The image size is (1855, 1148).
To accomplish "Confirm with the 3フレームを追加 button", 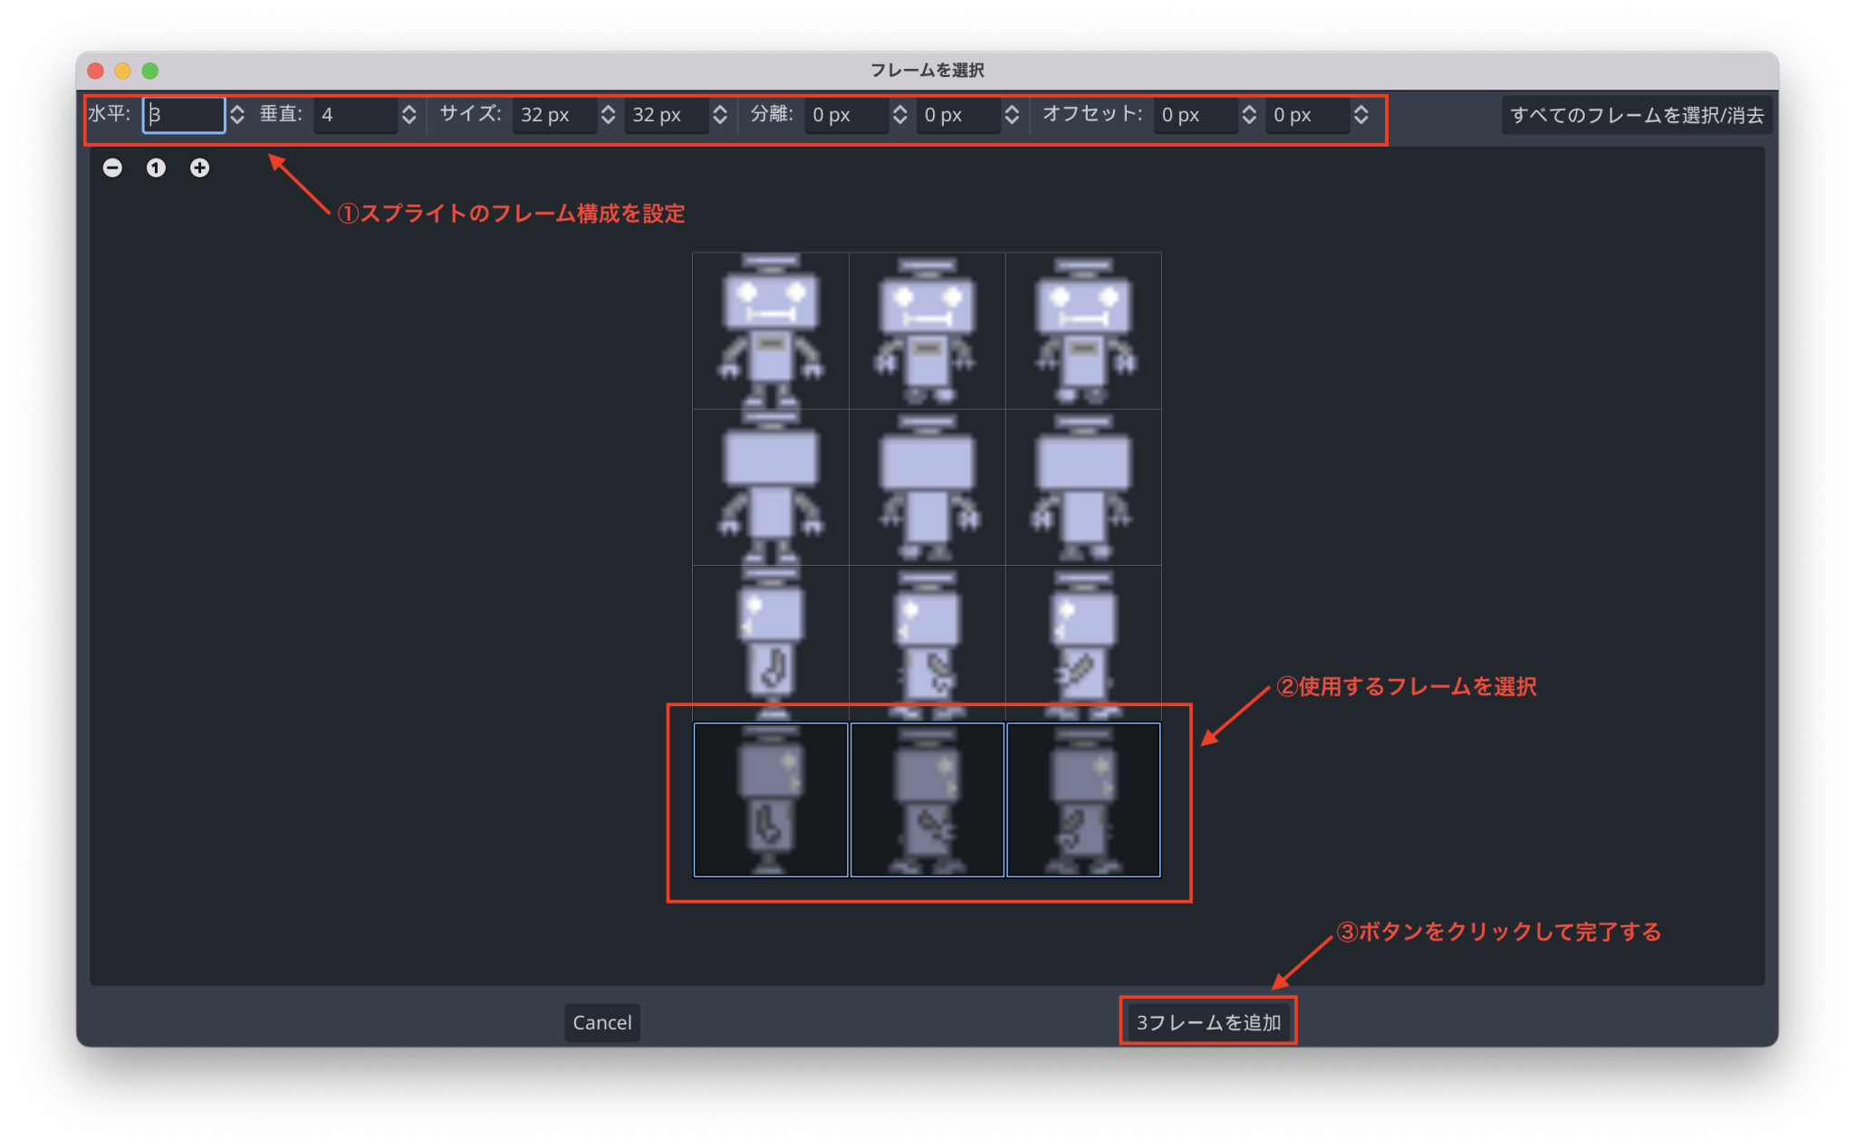I will click(x=1208, y=1022).
